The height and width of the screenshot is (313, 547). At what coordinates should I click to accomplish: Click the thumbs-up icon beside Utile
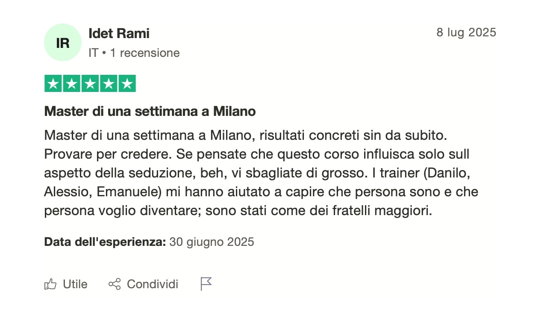(x=50, y=284)
